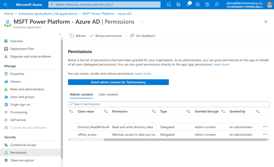Collapse the left sidebar with double chevron
The height and width of the screenshot is (167, 274).
tap(60, 34)
